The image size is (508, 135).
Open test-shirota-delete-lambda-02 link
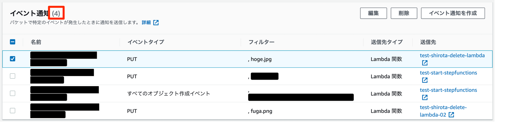click(443, 107)
